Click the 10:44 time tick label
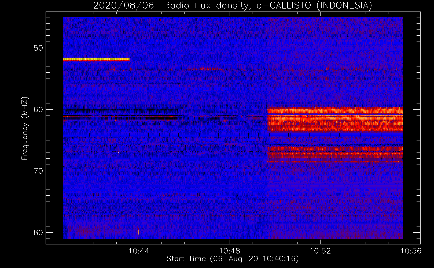The height and width of the screenshot is (268, 434). 139,251
